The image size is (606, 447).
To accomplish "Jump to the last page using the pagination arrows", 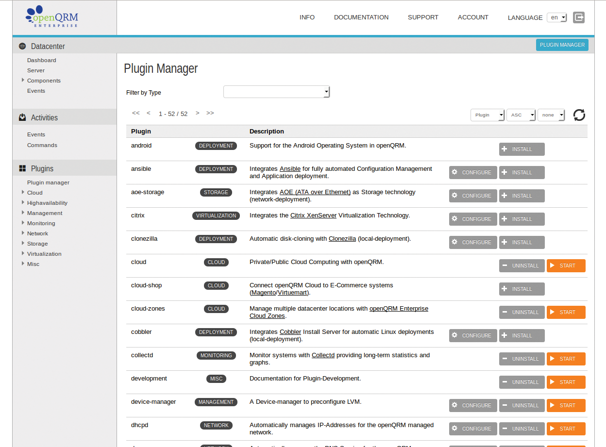I will pyautogui.click(x=210, y=113).
